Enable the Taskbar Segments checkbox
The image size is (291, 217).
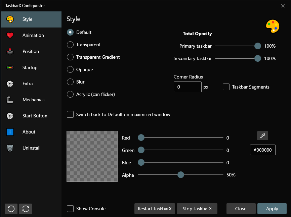[226, 87]
